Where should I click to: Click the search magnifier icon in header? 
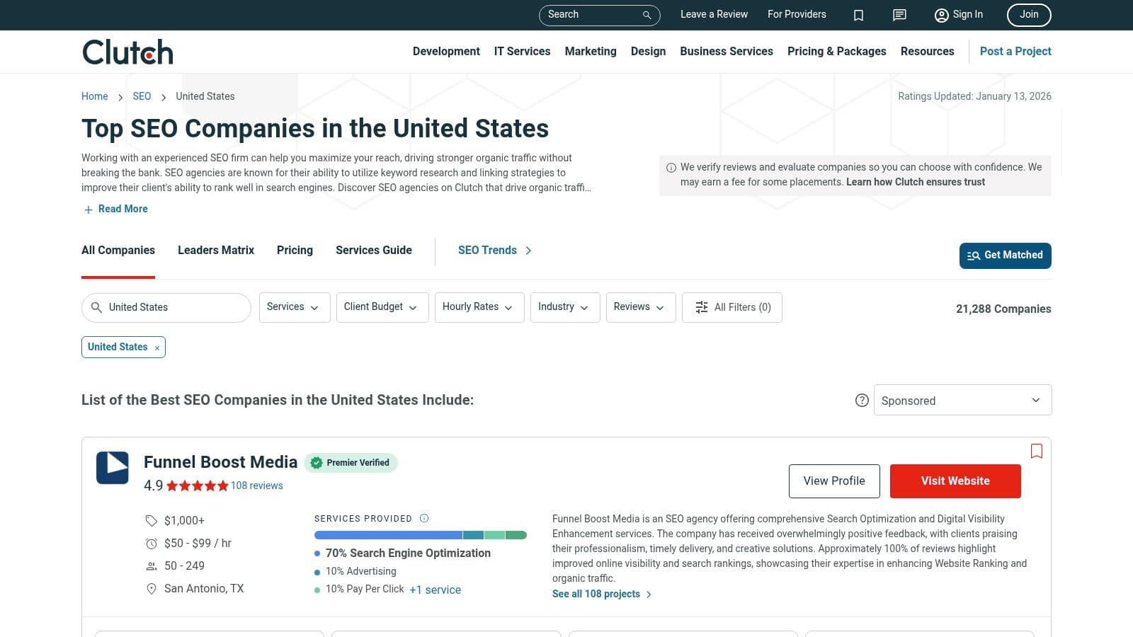(x=647, y=15)
